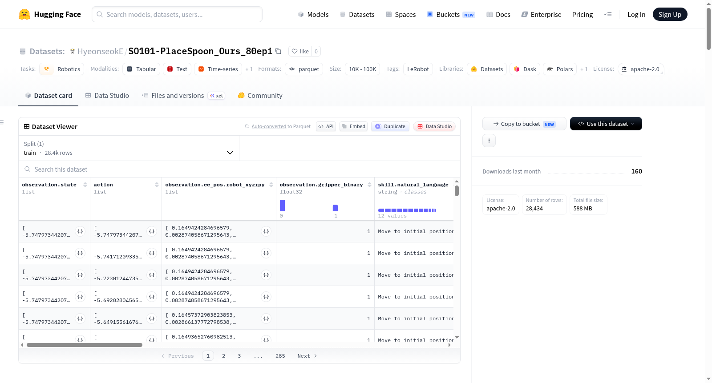Open the three-dot options menu

click(489, 141)
